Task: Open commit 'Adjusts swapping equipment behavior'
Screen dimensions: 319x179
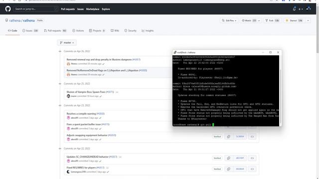Action: point(87,135)
